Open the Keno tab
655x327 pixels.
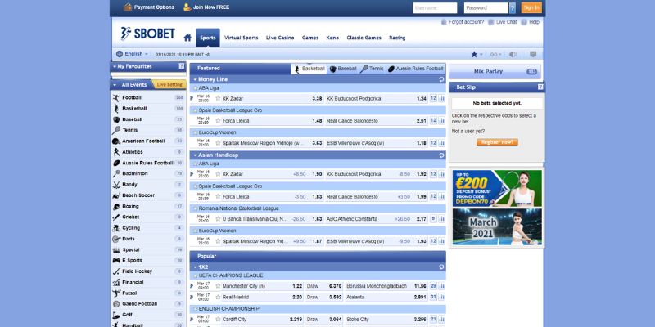click(332, 38)
